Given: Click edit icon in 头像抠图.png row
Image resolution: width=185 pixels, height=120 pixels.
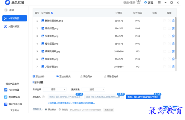Looking at the screenshot, I should (169, 36).
